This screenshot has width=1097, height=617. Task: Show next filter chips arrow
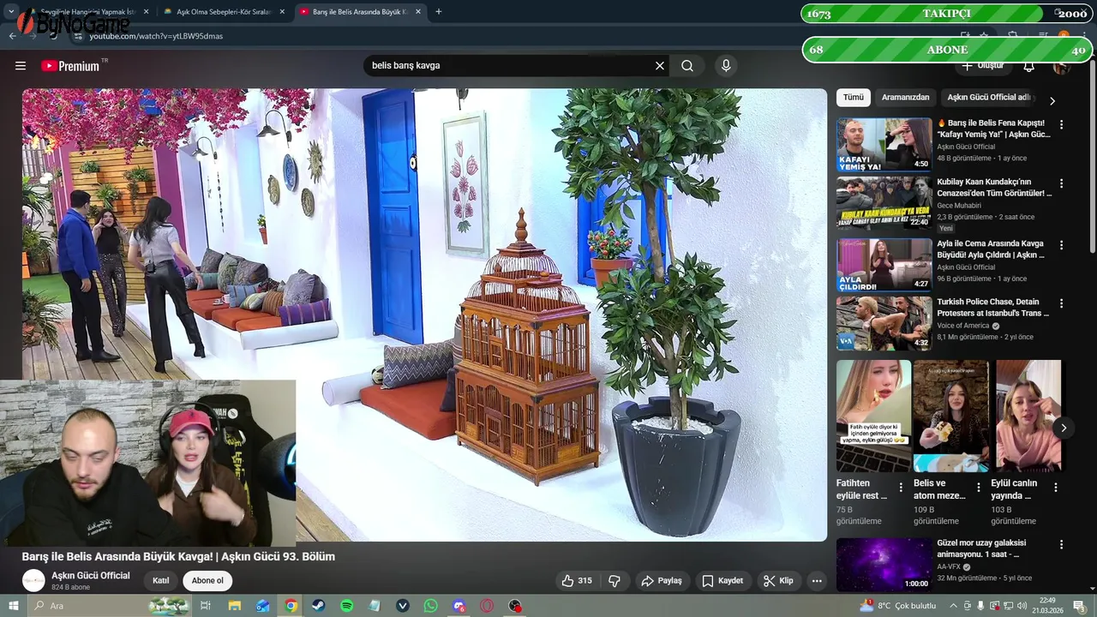pos(1052,100)
